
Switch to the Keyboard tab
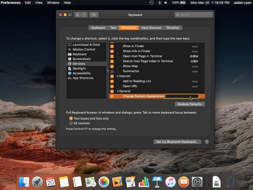pyautogui.click(x=98, y=28)
